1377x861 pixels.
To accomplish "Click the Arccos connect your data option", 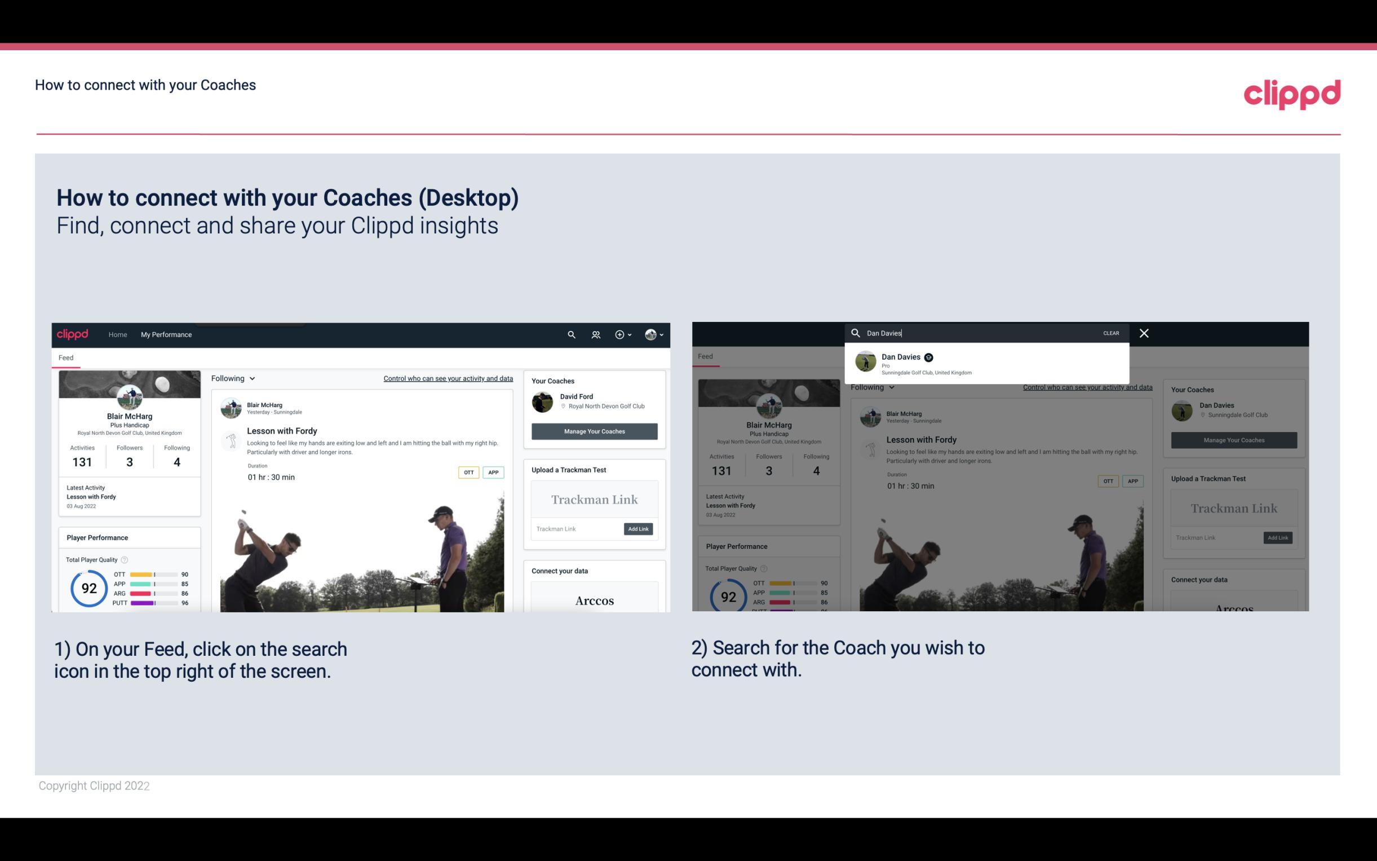I will (594, 599).
